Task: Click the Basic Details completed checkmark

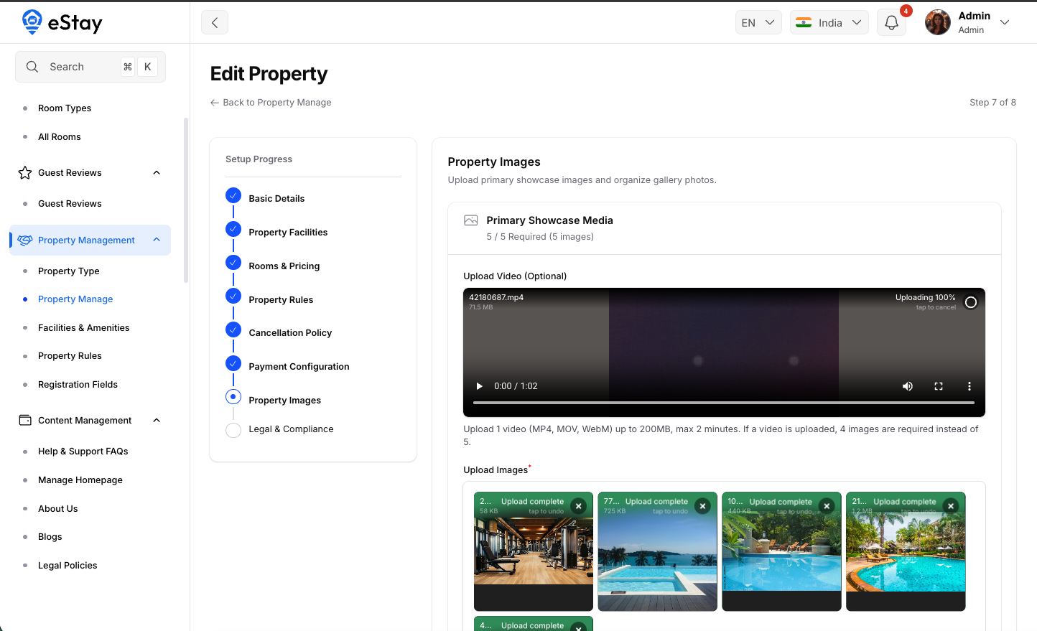Action: click(x=233, y=195)
